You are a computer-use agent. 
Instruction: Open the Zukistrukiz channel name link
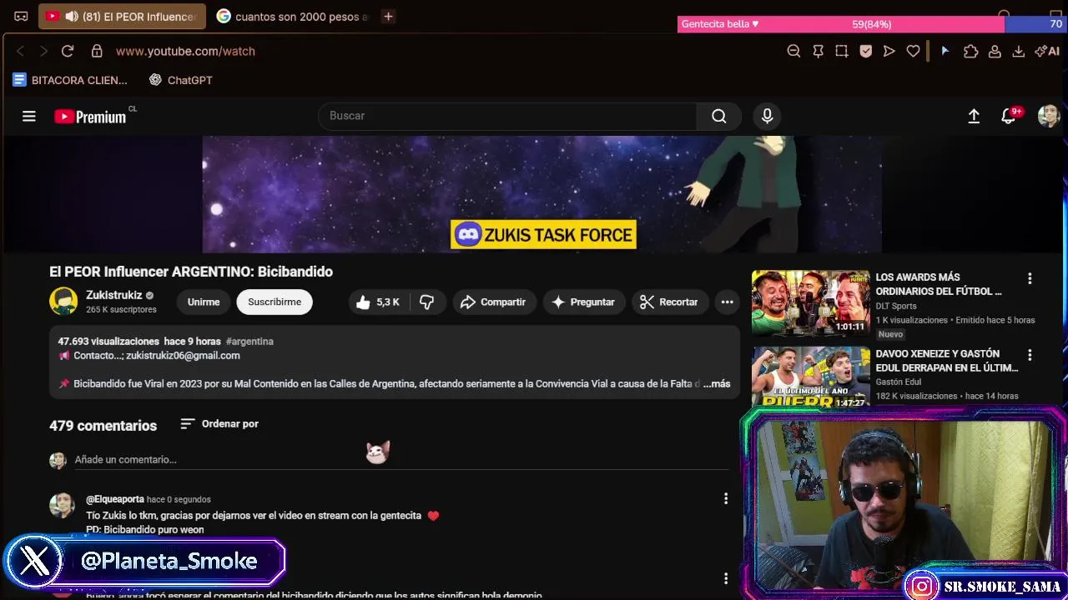(x=113, y=295)
